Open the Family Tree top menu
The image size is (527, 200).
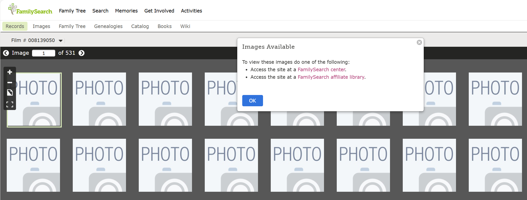click(72, 11)
